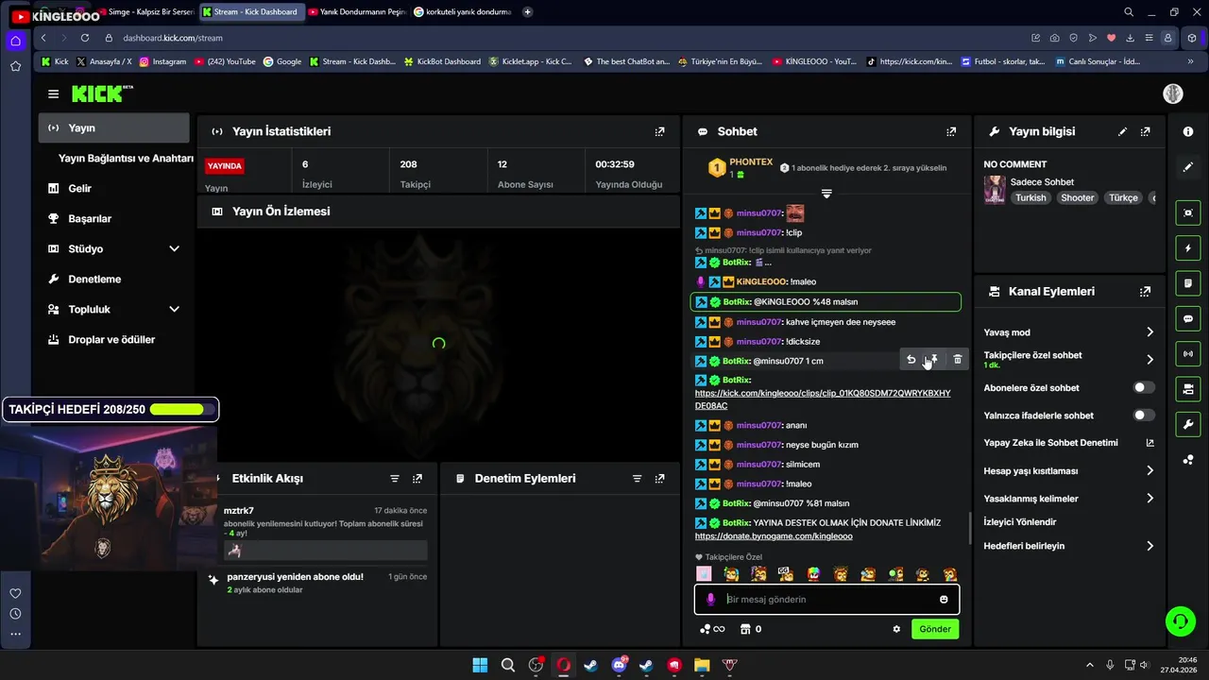Open the shop icon below message box
The height and width of the screenshot is (680, 1209).
click(x=745, y=629)
